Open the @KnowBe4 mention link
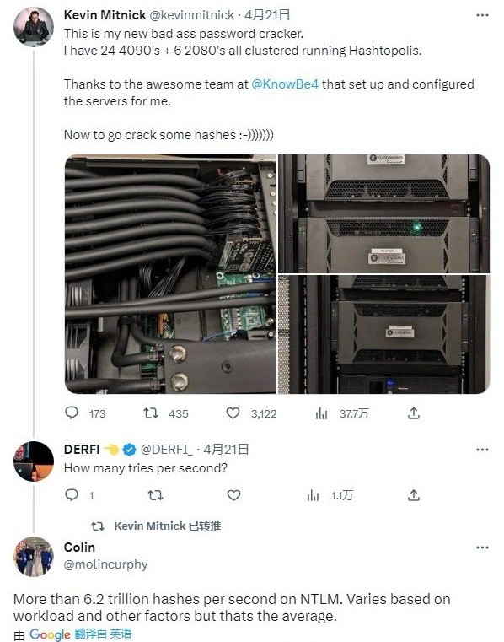 (x=285, y=84)
